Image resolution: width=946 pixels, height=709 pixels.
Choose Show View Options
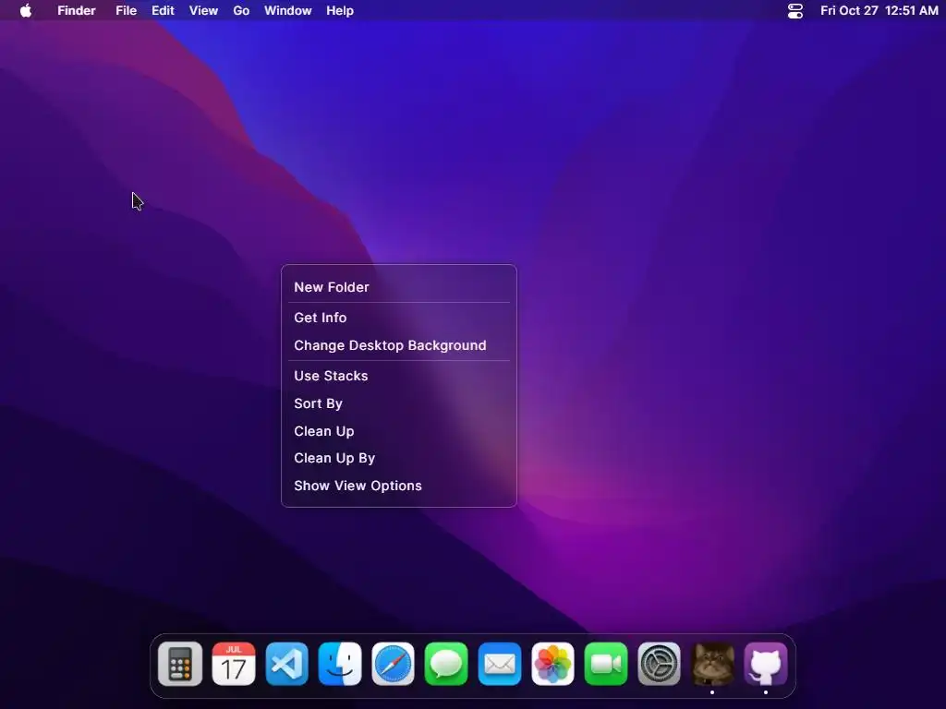click(399, 486)
